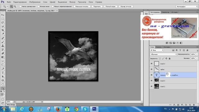Select the Zoom tool in toolbox
This screenshot has height=112, width=199.
click(3, 88)
